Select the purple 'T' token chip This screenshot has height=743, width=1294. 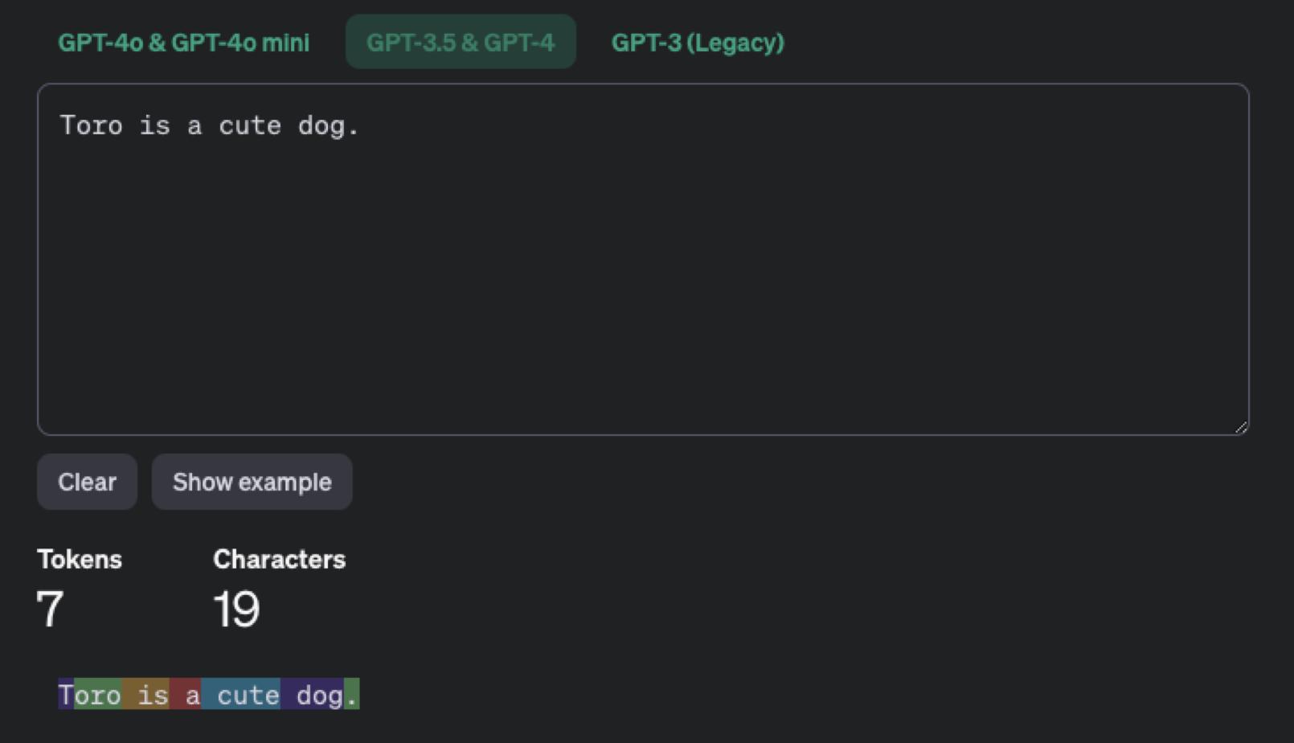[x=66, y=694]
